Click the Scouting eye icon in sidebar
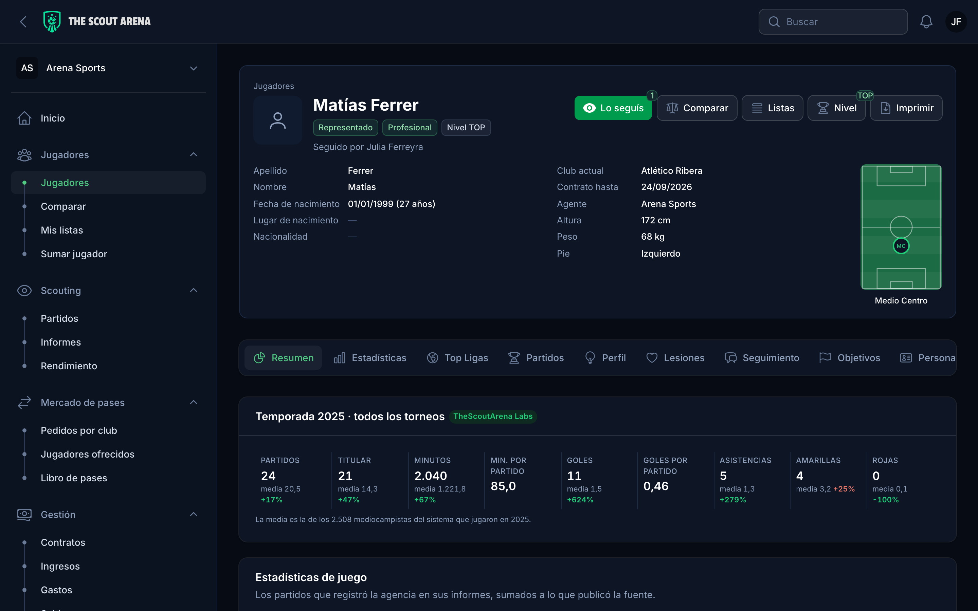 [x=24, y=291]
